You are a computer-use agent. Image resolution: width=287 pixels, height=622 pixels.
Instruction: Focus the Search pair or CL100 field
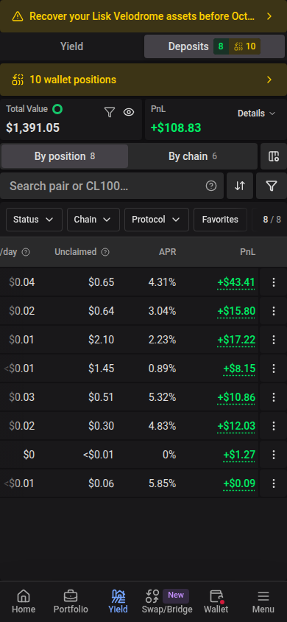[112, 186]
